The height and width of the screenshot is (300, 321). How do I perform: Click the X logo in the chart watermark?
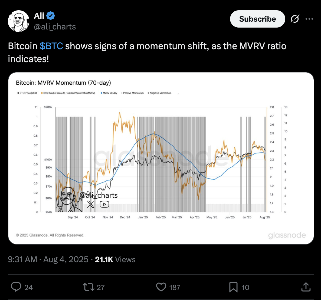90,204
